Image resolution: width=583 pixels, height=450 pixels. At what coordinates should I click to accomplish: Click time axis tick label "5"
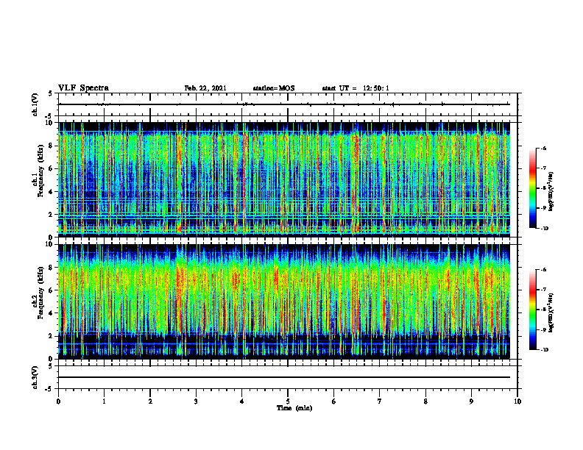(x=288, y=401)
